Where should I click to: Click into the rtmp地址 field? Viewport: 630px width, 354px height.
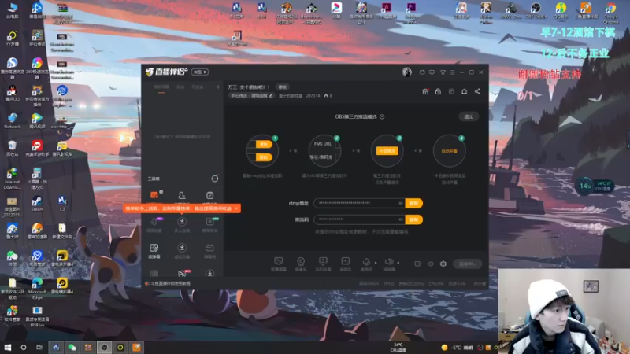click(359, 203)
